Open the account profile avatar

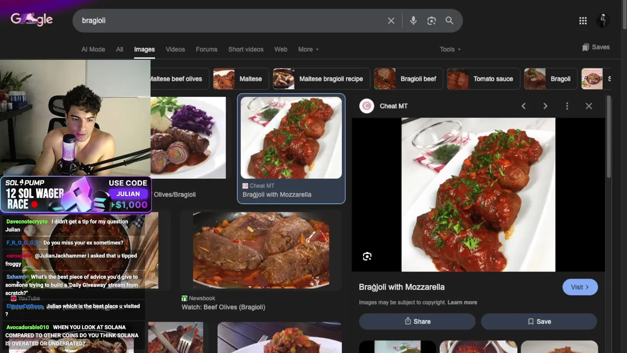[x=603, y=21]
